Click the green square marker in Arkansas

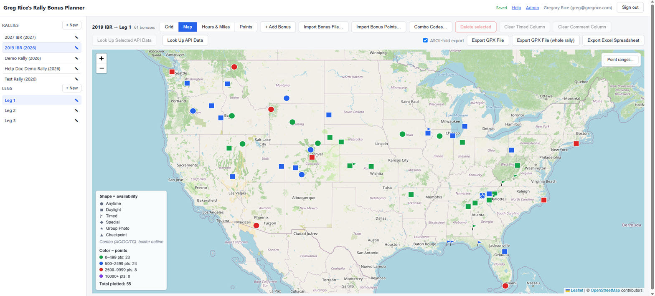click(411, 194)
